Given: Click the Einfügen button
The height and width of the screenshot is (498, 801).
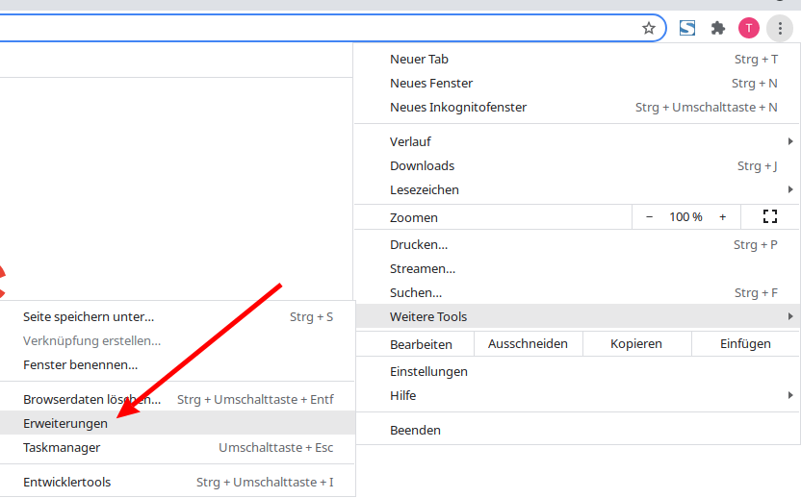Looking at the screenshot, I should [745, 343].
